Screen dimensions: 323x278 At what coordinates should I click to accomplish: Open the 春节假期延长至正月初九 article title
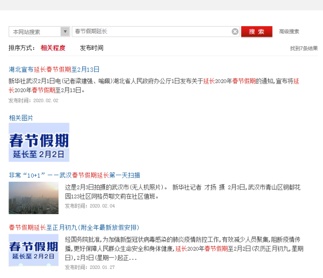coord(74,228)
